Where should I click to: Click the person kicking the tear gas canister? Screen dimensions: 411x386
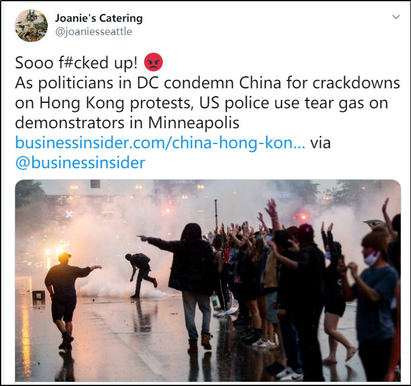[140, 275]
